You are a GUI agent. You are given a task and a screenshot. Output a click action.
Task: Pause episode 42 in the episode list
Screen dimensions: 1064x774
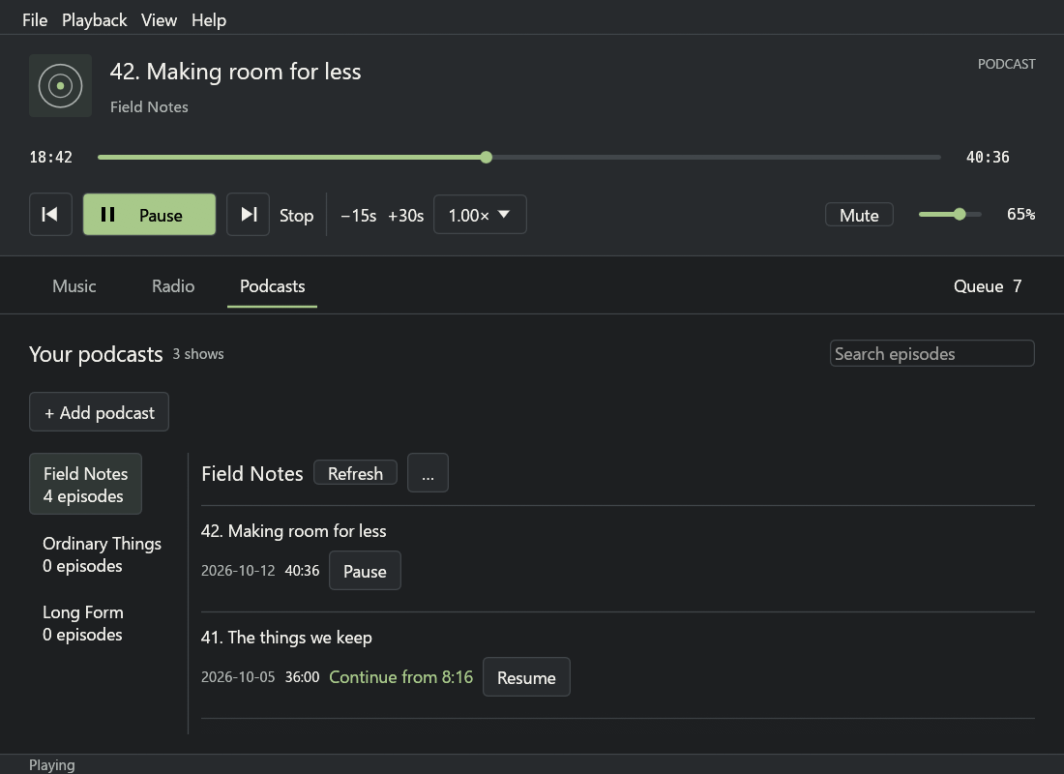coord(365,570)
